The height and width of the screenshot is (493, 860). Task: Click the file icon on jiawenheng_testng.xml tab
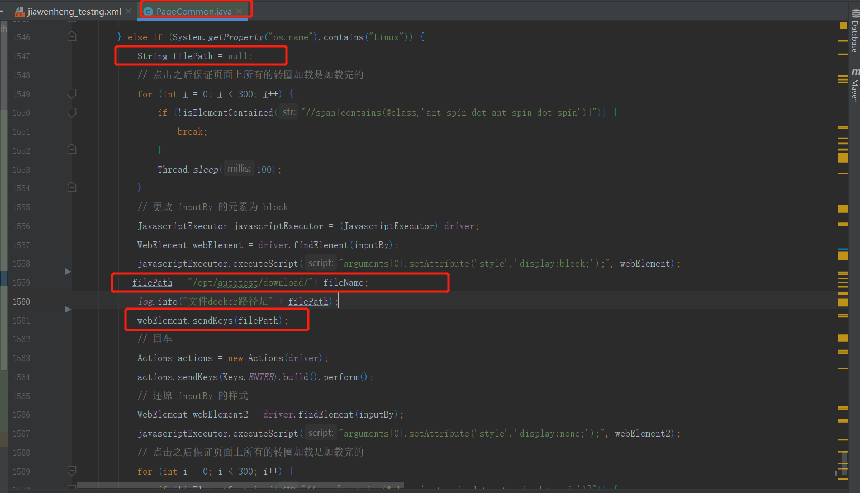18,11
